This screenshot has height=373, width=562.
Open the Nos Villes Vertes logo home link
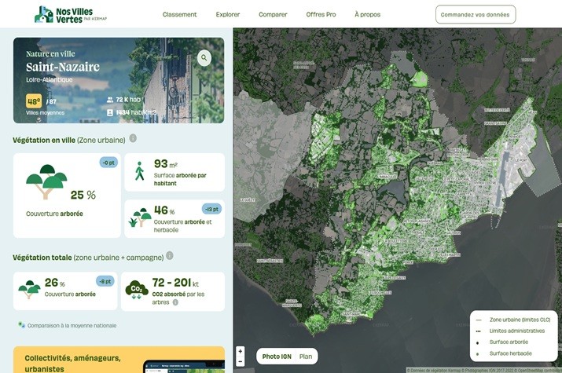click(71, 15)
